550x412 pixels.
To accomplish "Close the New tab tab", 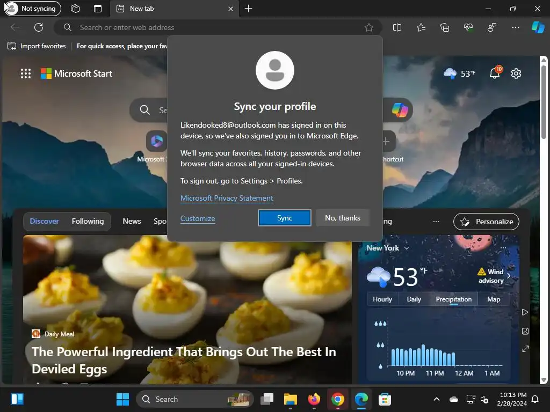I will (230, 9).
